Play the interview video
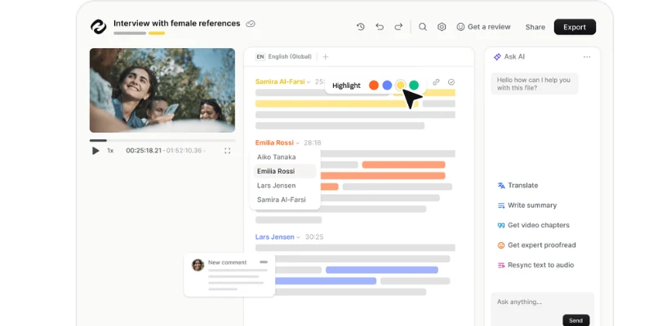The width and height of the screenshot is (653, 326). 96,151
